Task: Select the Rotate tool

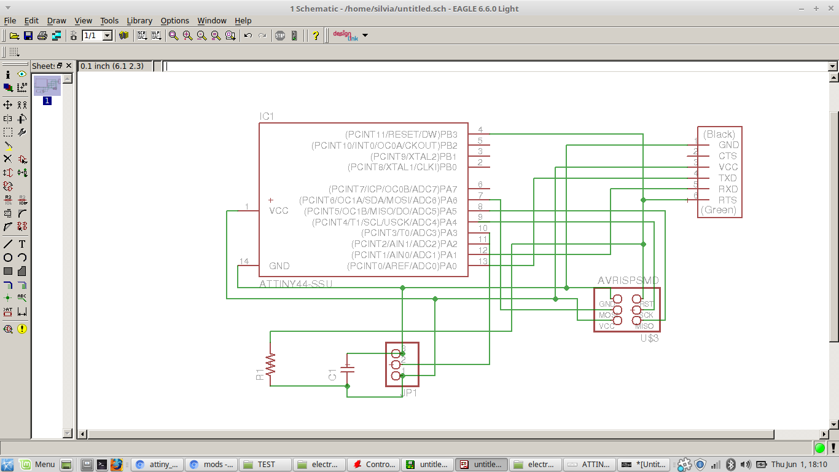Action: [22, 119]
